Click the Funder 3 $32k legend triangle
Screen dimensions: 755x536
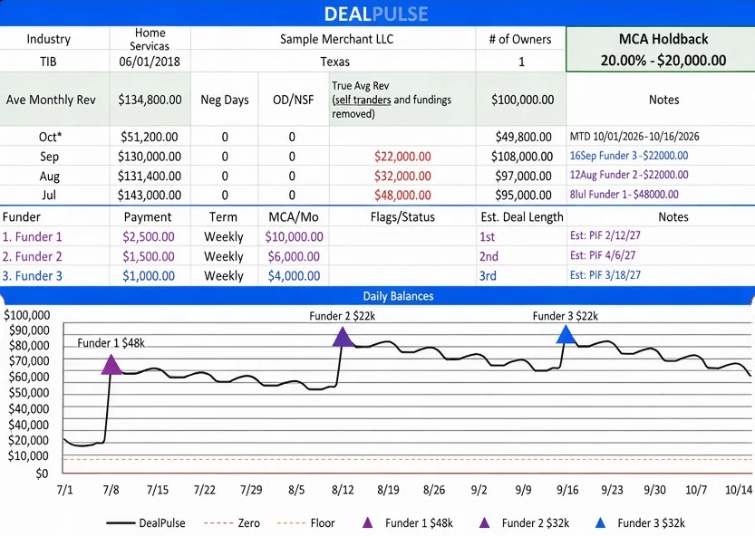600,522
